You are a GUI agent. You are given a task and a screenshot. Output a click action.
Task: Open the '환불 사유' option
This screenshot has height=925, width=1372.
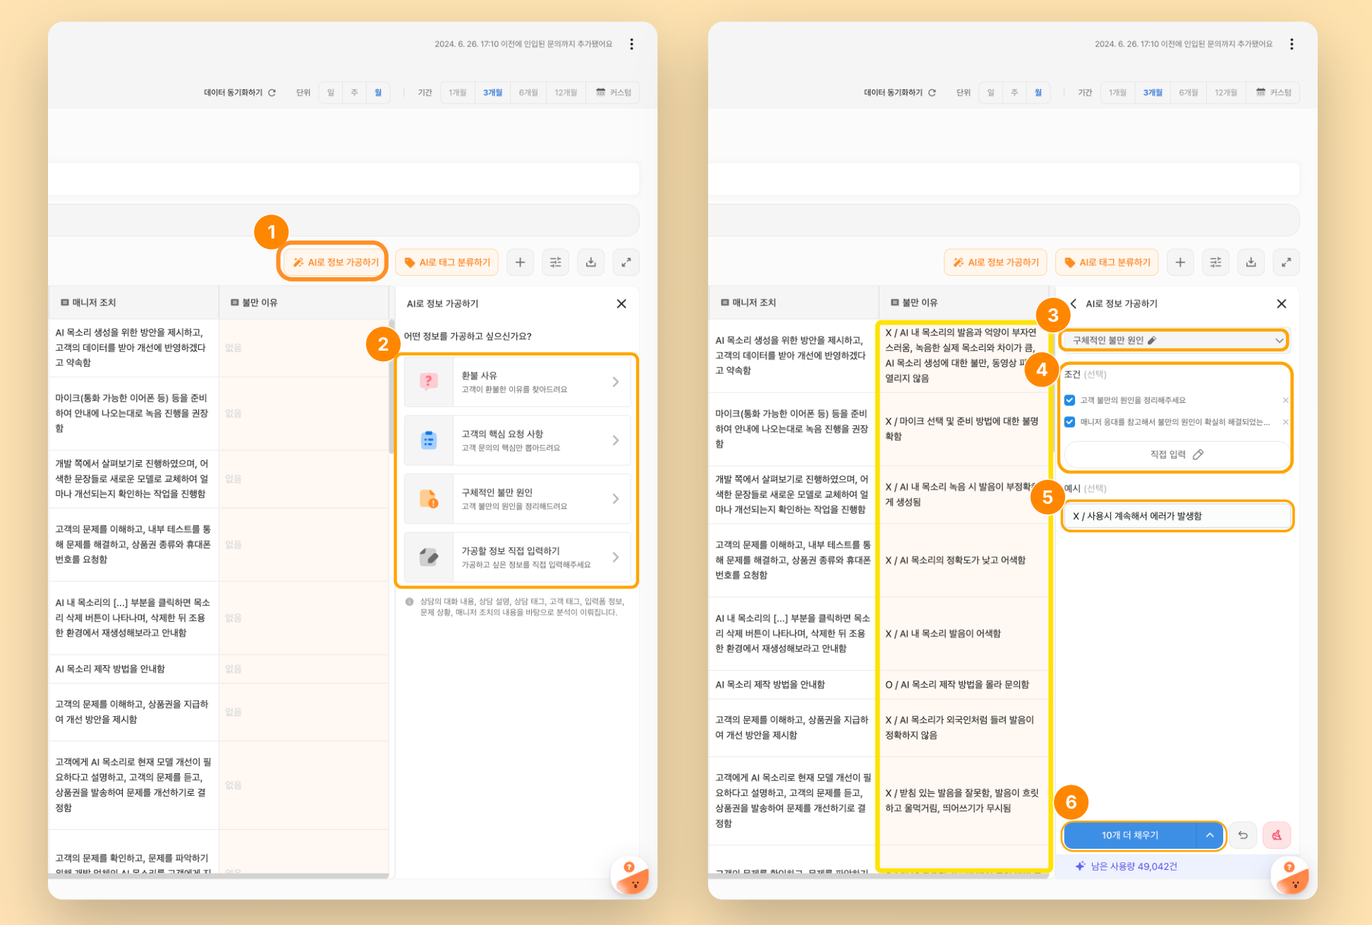pos(517,382)
